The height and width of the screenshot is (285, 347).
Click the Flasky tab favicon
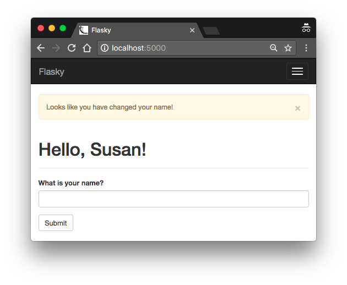coord(84,30)
